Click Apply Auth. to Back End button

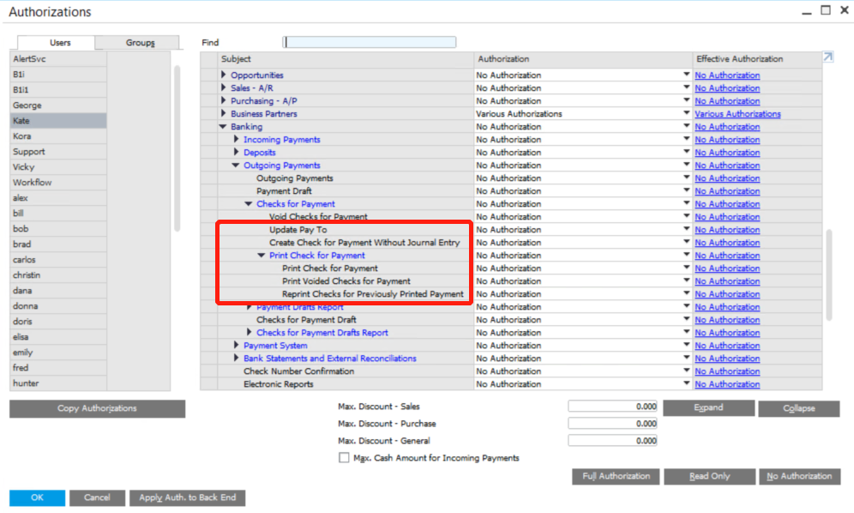coord(188,498)
